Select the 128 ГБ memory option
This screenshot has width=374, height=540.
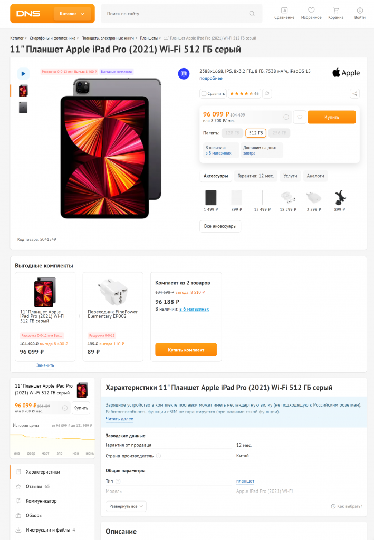coord(232,133)
